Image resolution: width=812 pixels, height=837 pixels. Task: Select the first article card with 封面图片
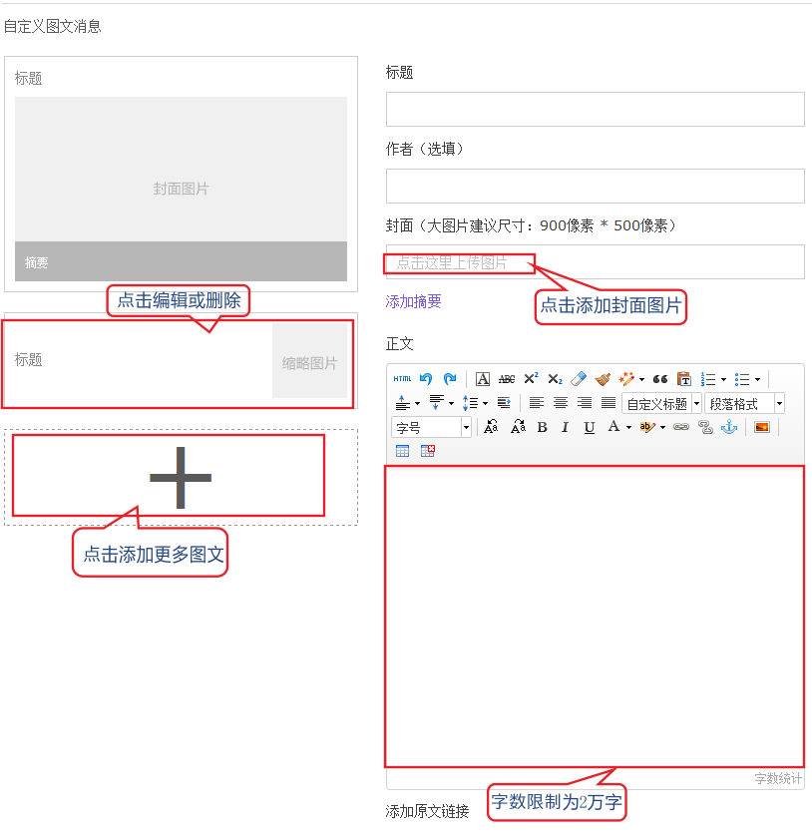point(181,174)
